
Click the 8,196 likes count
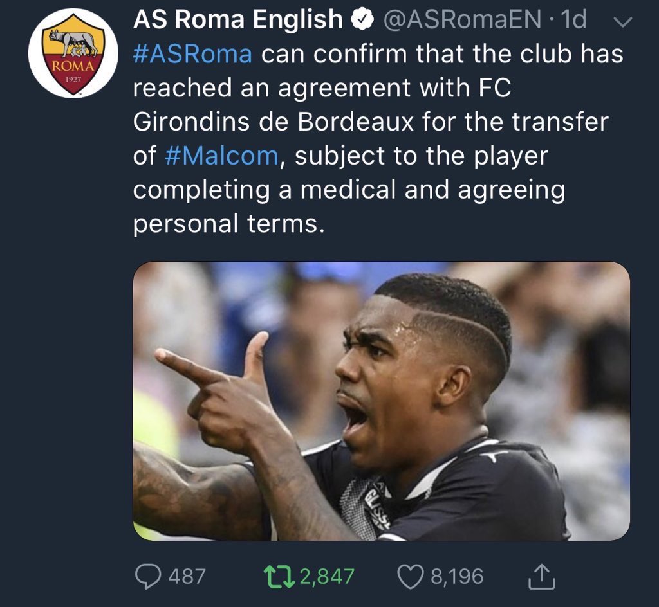click(457, 577)
